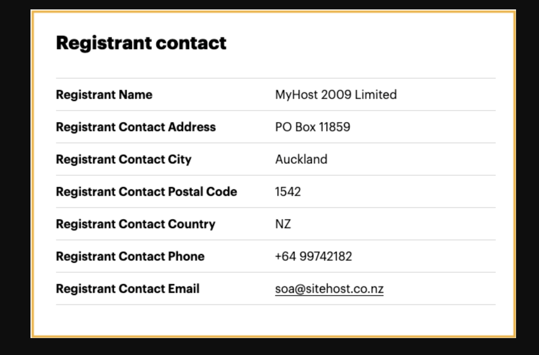Viewport: 539px width, 355px height.
Task: Select the NZ country value
Action: 283,224
